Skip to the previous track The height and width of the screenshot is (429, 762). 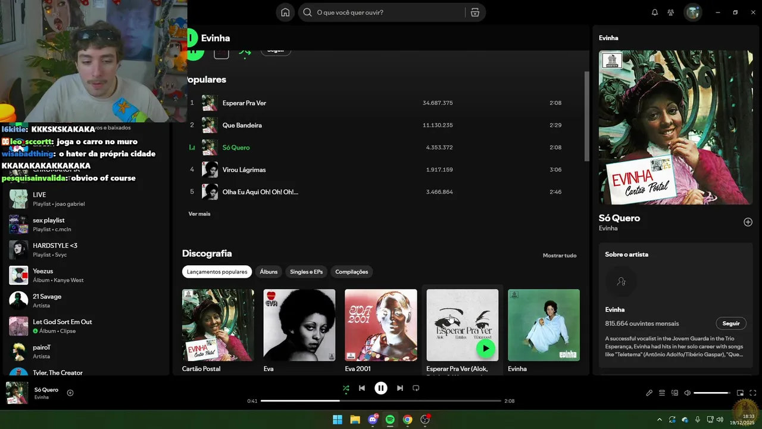coord(362,388)
